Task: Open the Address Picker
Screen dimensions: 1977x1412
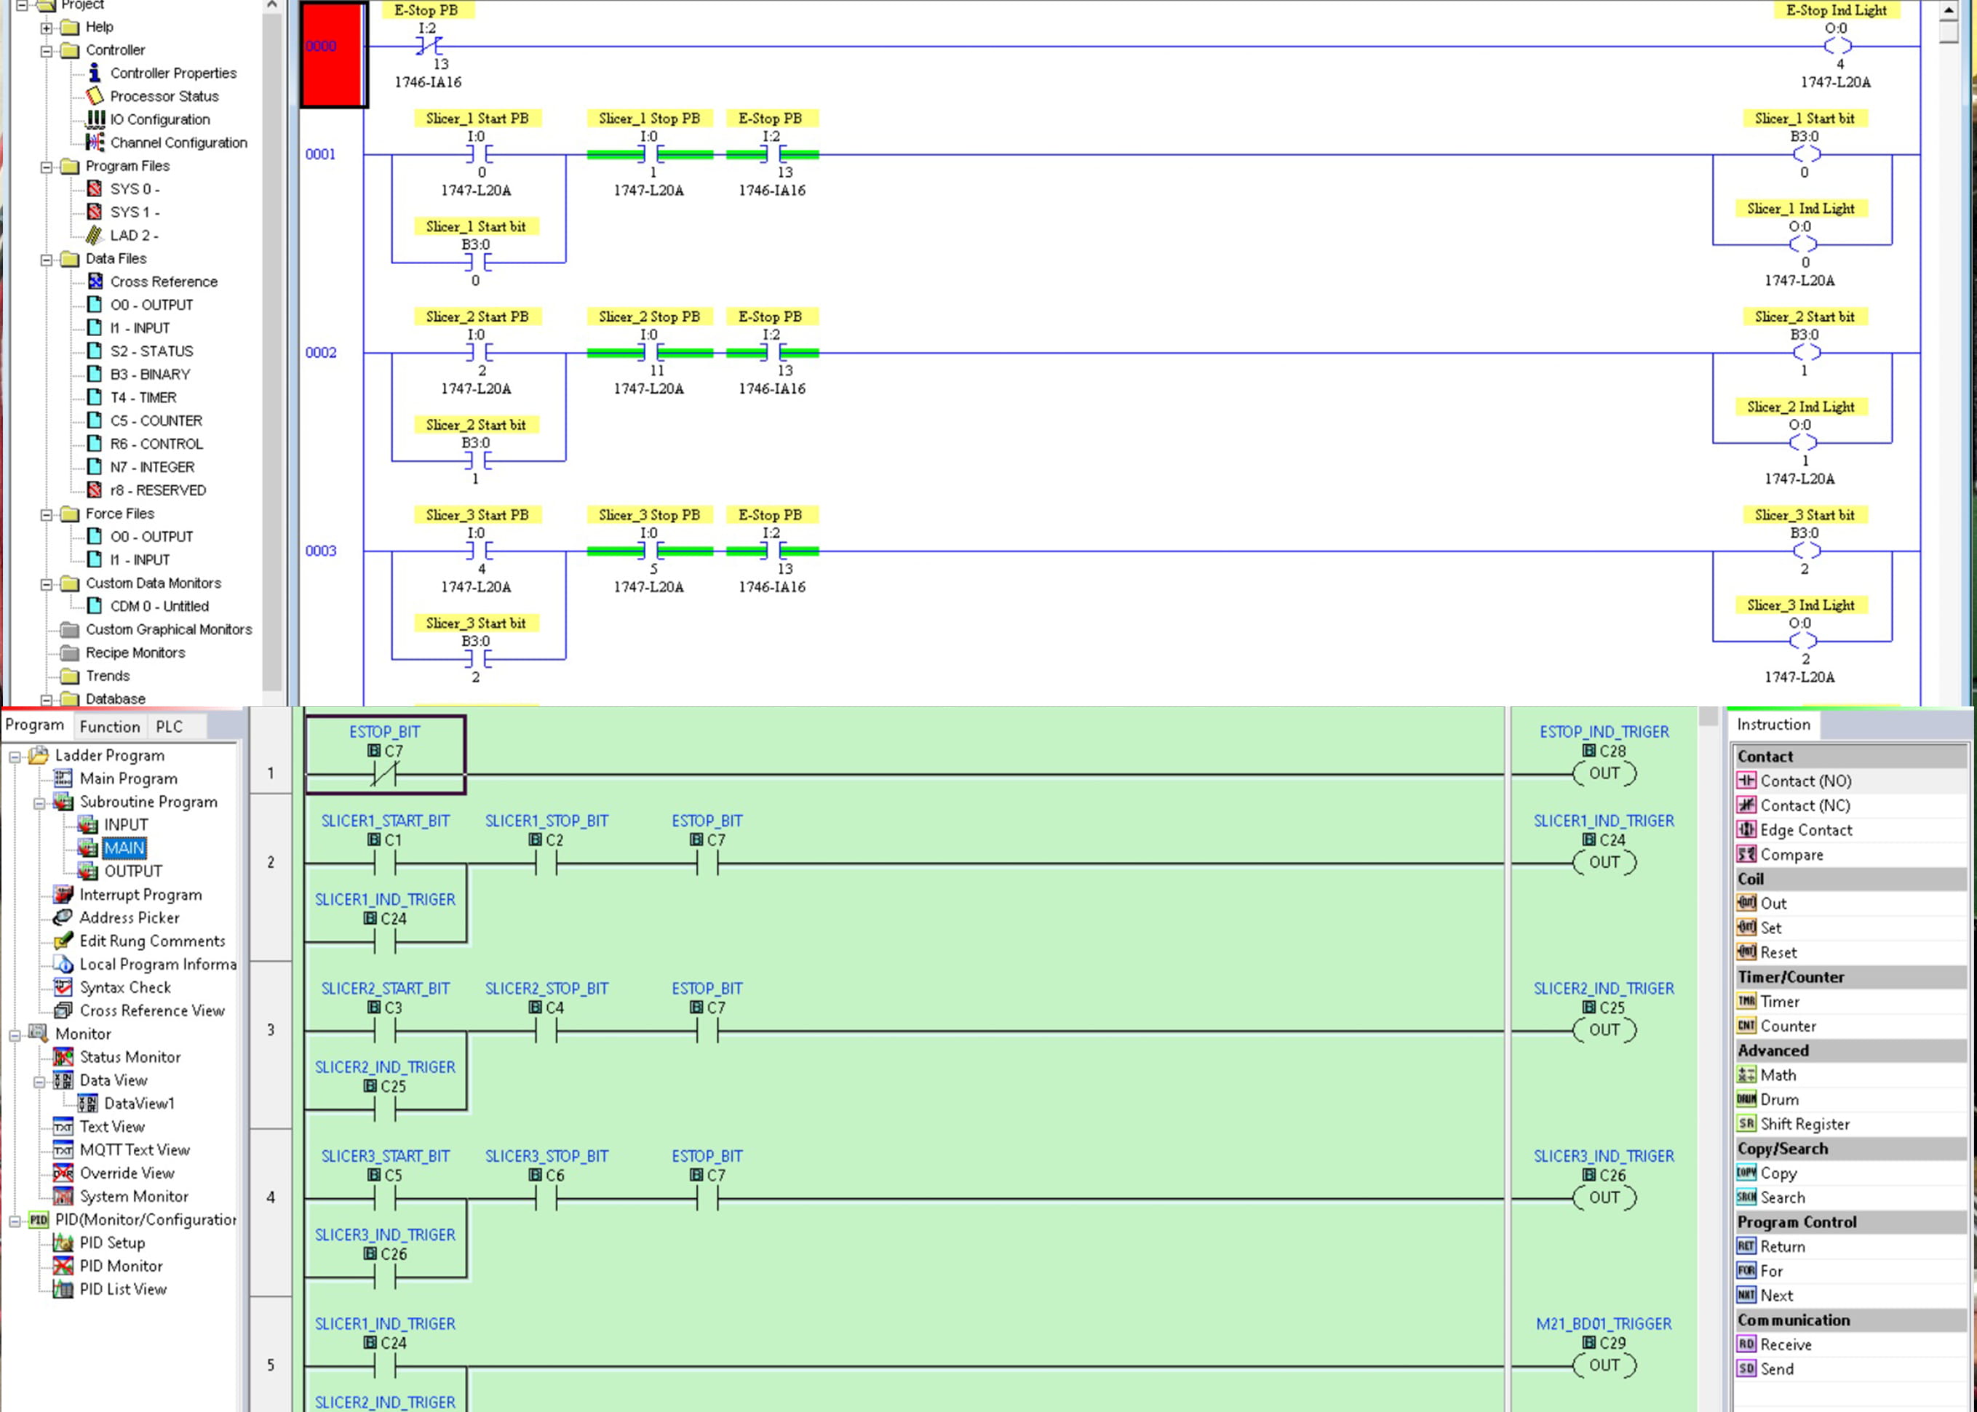Action: point(129,917)
